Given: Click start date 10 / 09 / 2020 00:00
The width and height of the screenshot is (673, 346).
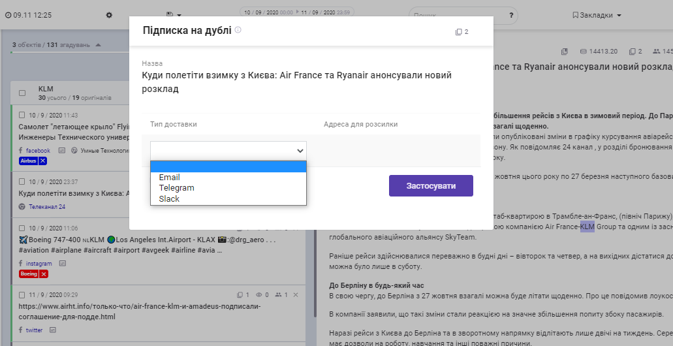Looking at the screenshot, I should pyautogui.click(x=268, y=12).
